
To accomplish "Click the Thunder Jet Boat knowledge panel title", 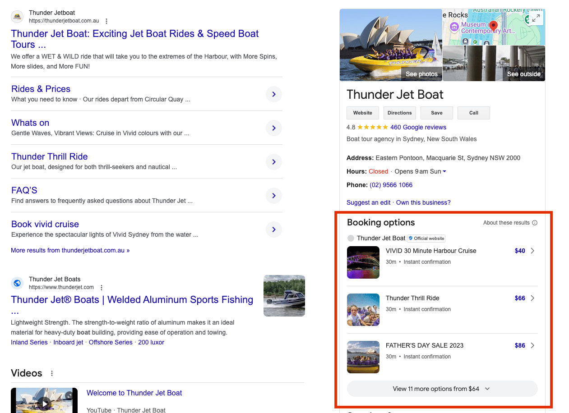I will coord(395,94).
